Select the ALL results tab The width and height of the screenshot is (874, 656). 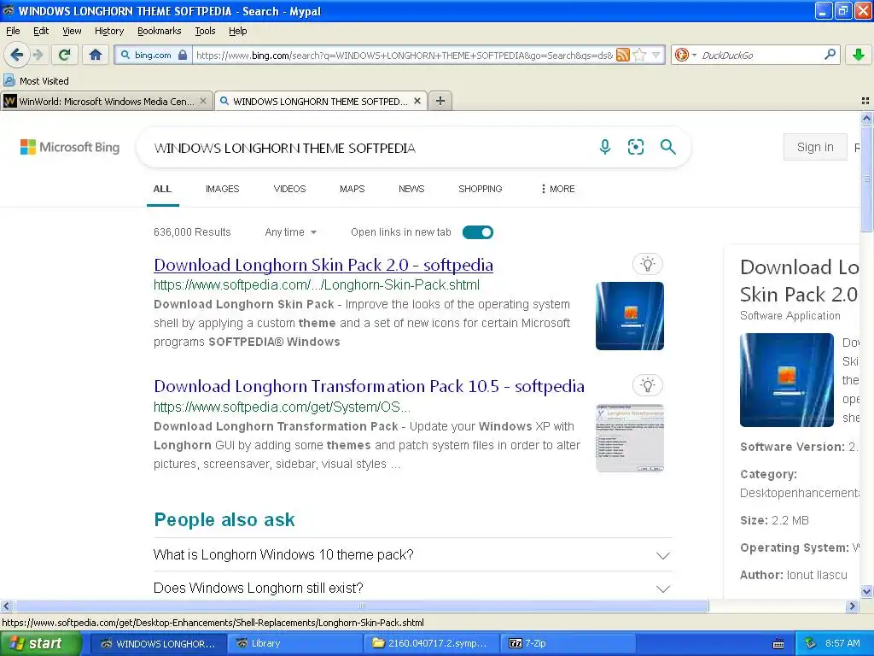(162, 189)
